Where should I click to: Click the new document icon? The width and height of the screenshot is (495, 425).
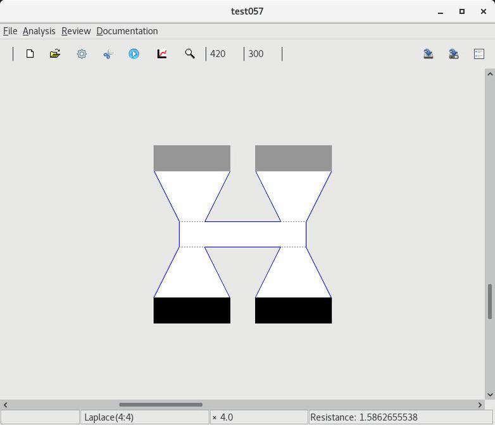click(30, 54)
